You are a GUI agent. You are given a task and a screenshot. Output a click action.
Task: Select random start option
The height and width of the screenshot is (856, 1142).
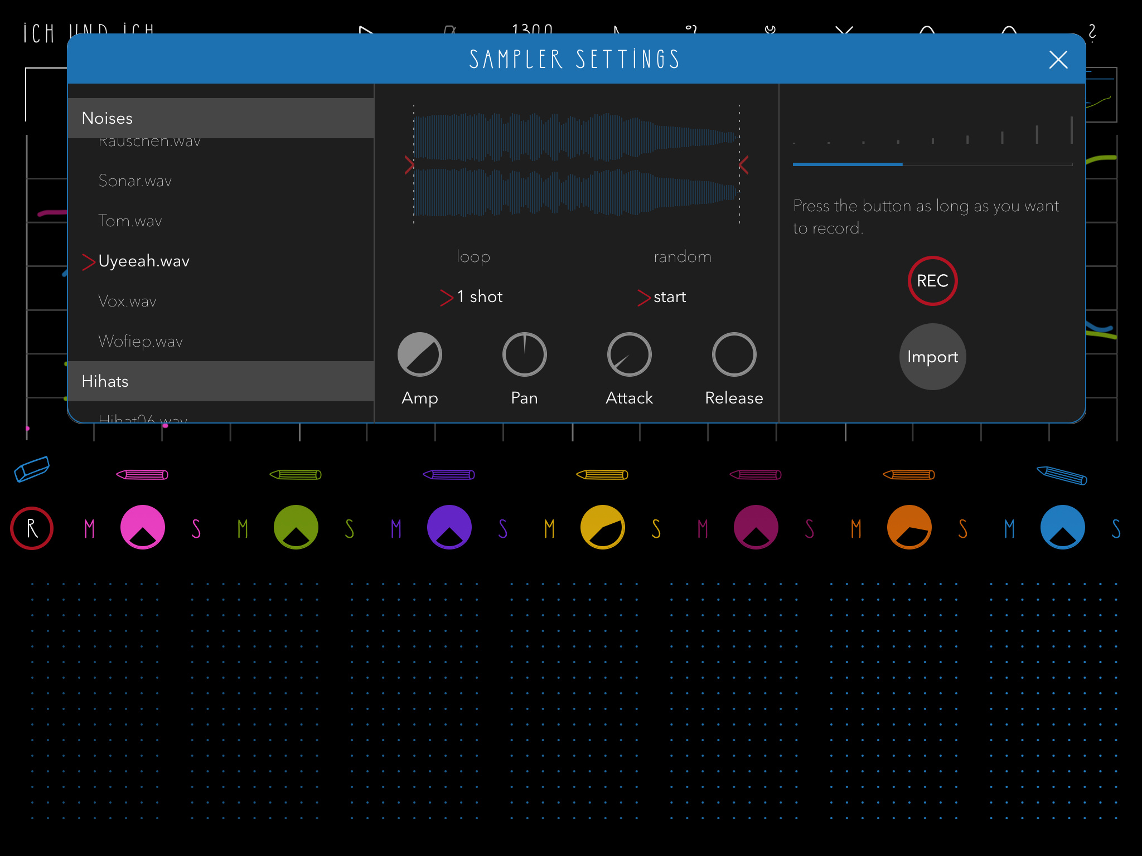click(682, 257)
